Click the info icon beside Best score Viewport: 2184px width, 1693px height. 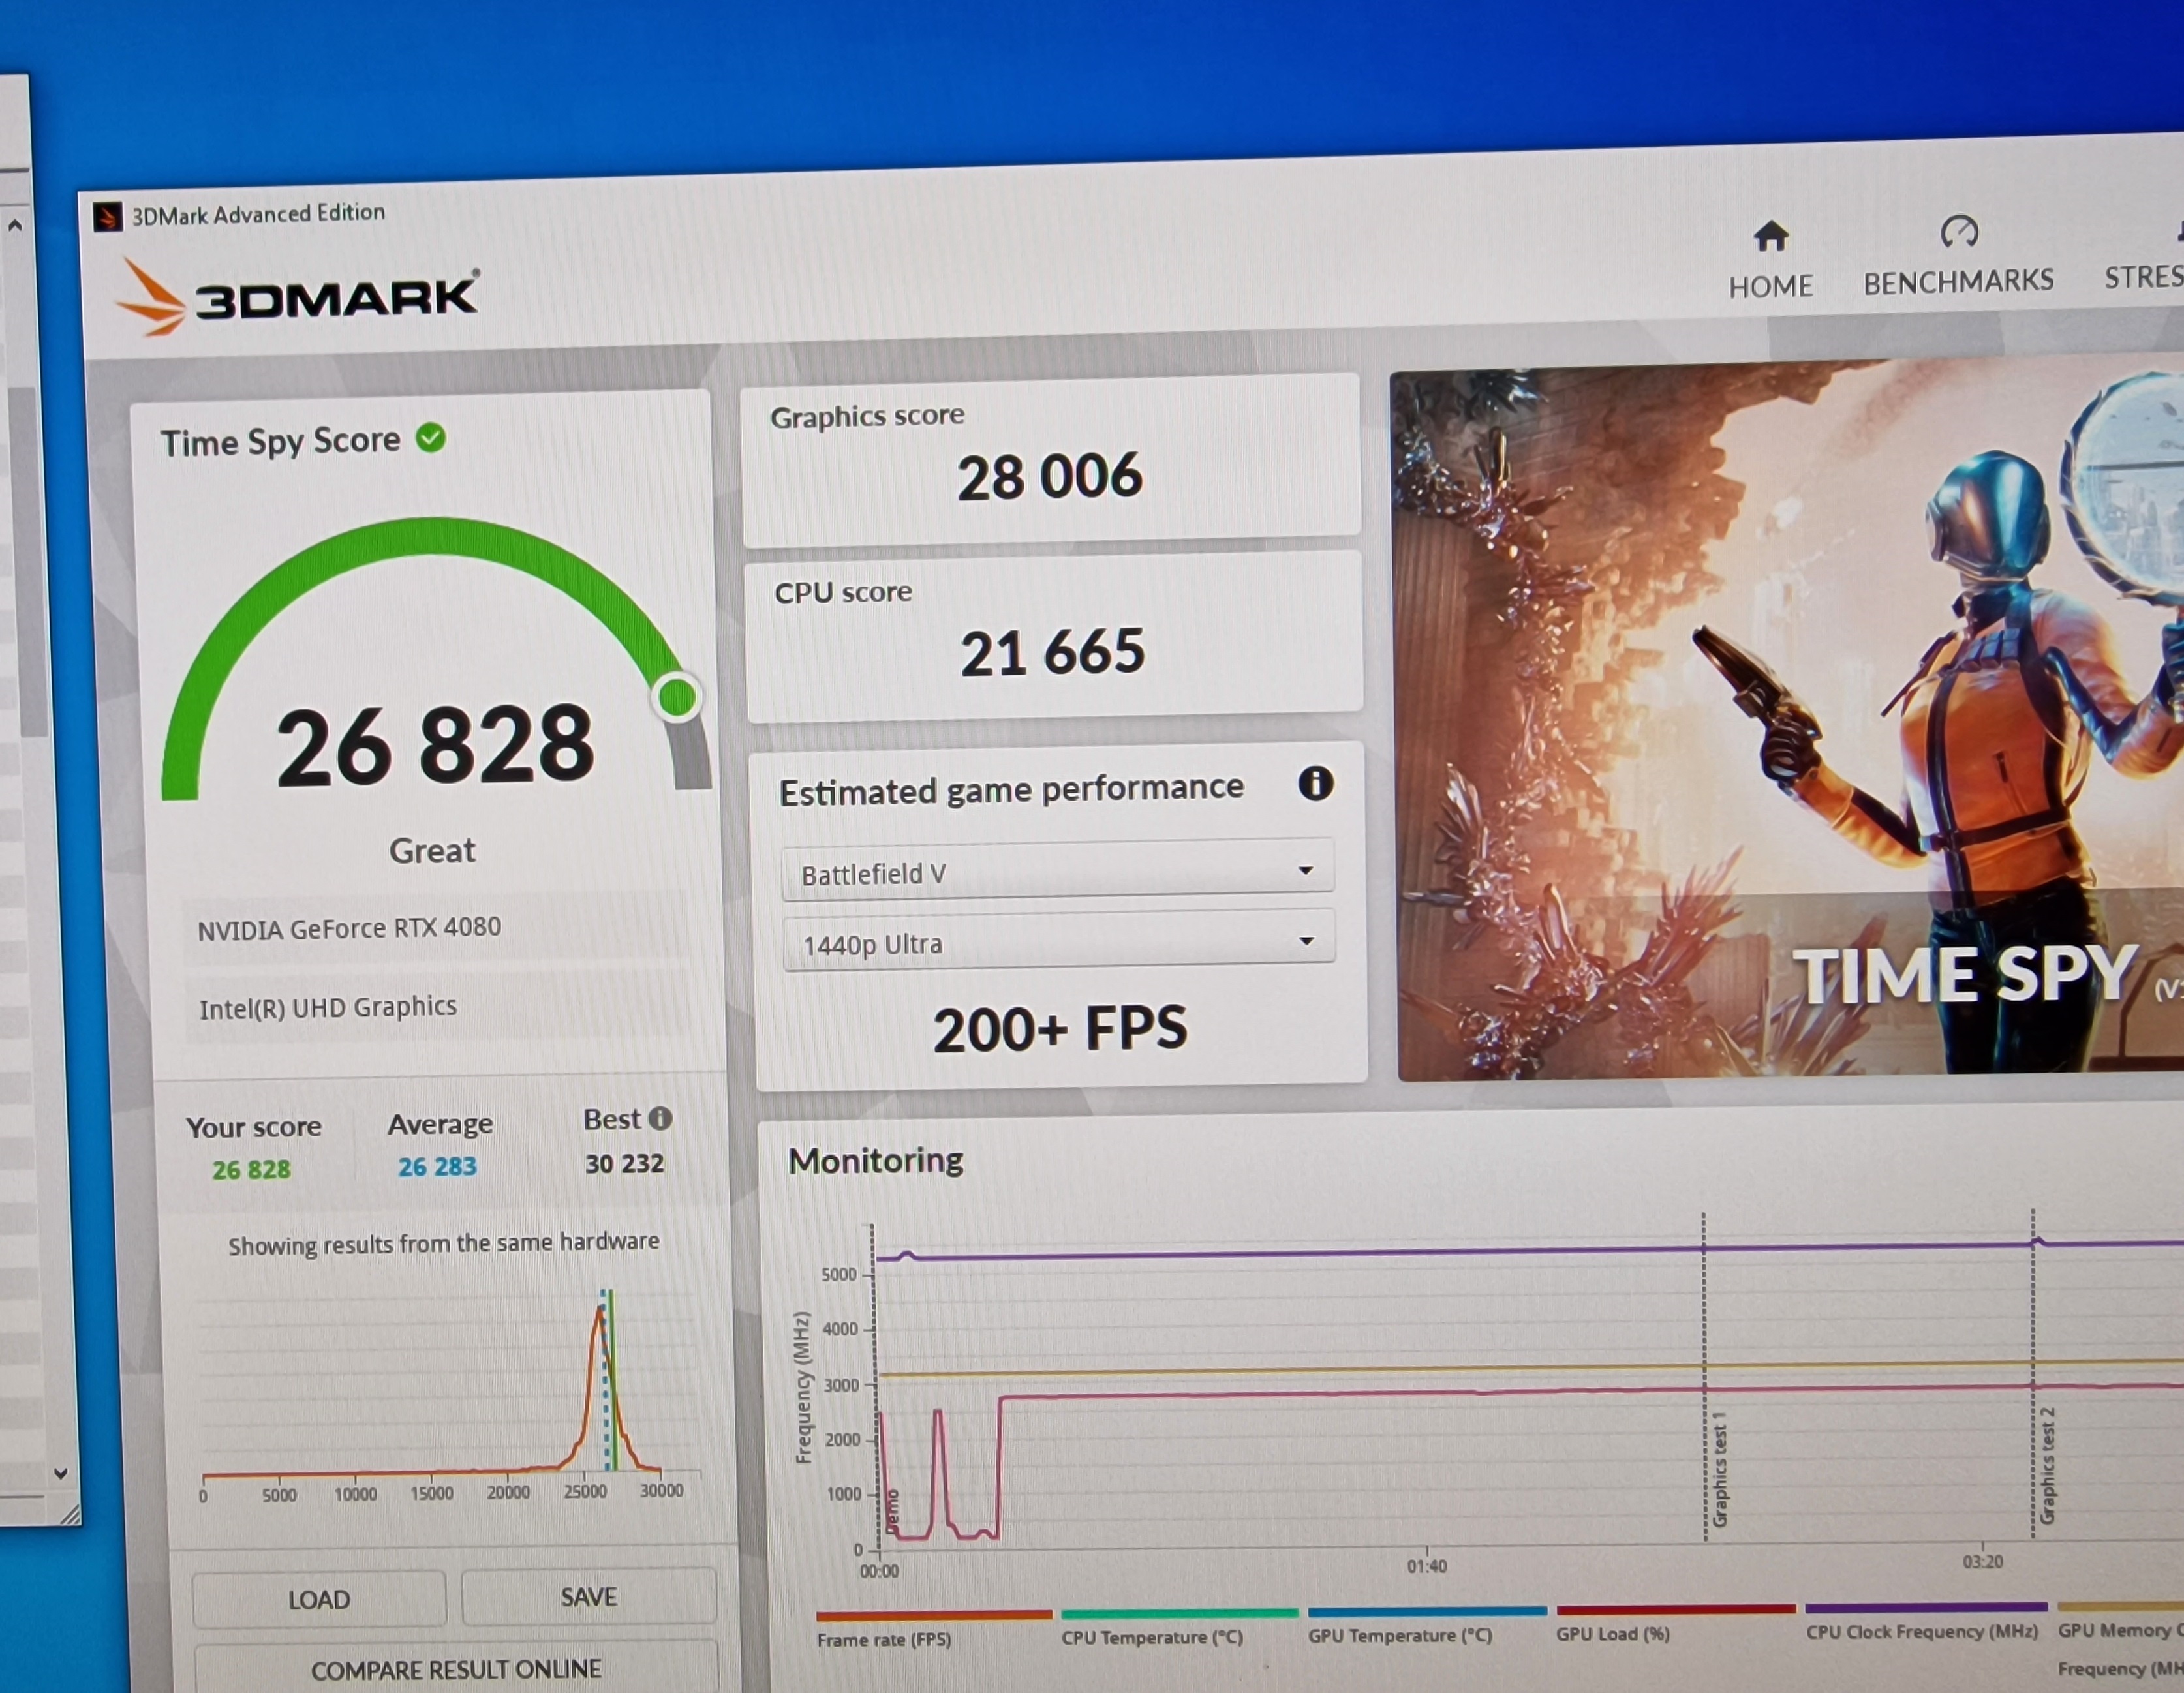(660, 1118)
